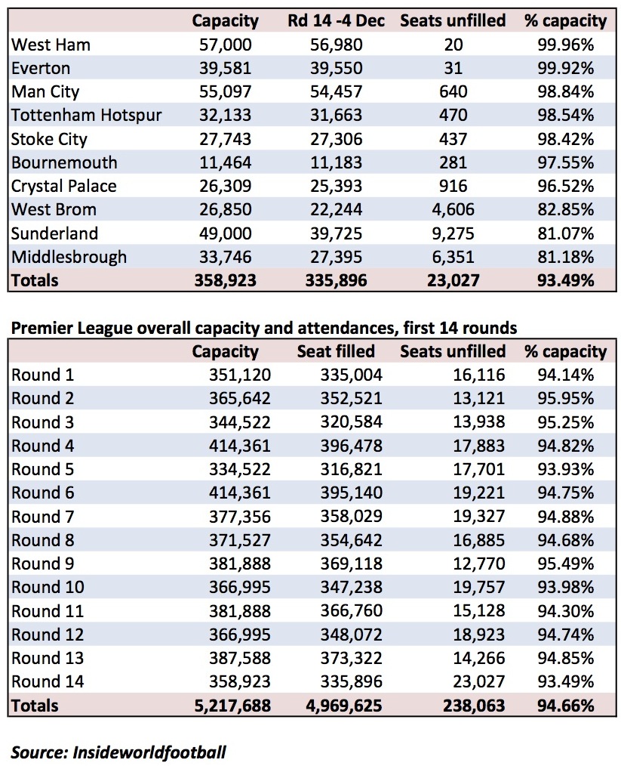The height and width of the screenshot is (766, 621).
Task: Click the West Ham row label
Action: click(51, 45)
